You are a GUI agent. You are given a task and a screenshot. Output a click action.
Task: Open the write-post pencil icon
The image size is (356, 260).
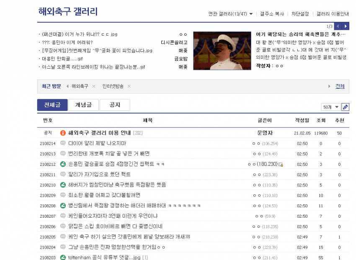coord(345,107)
